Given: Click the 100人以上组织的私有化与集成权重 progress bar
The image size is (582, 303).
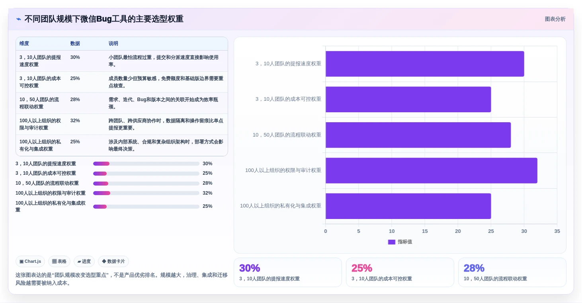Looking at the screenshot, I should tap(146, 207).
